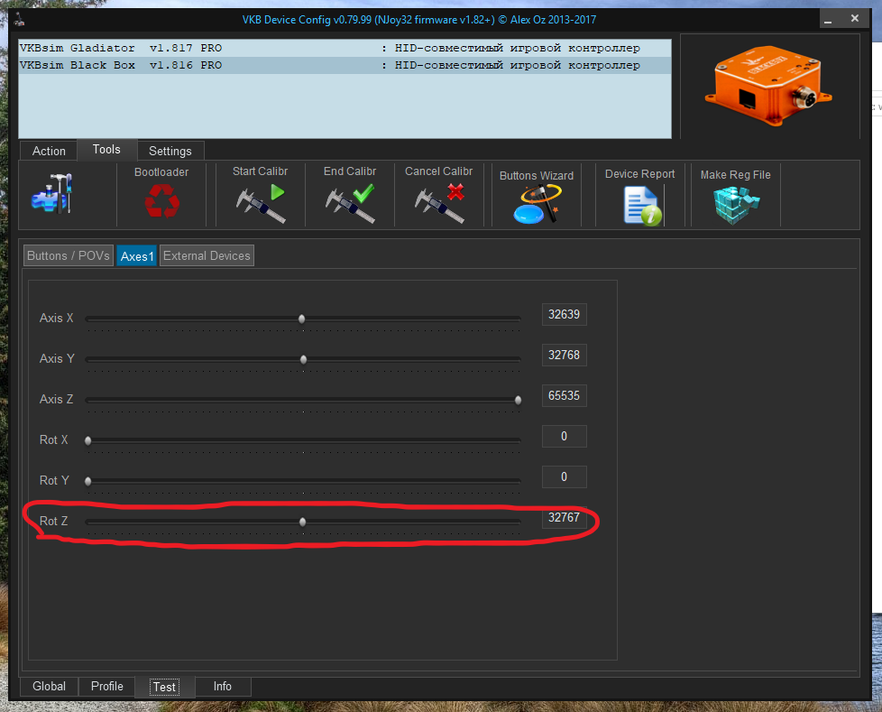Generate a Device Report via document icon
This screenshot has height=712, width=882.
click(x=642, y=206)
